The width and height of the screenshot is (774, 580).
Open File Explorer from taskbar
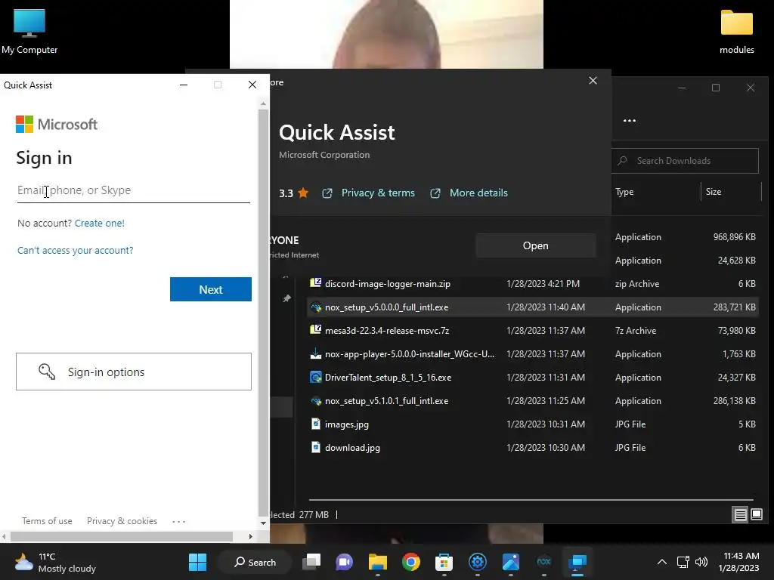(378, 562)
